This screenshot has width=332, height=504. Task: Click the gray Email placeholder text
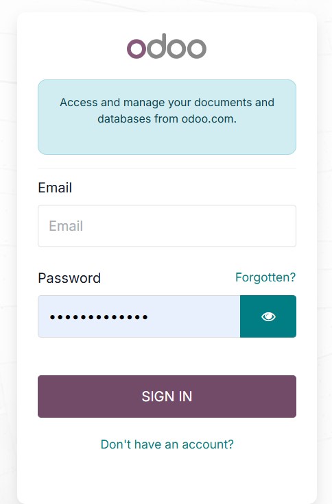[66, 226]
